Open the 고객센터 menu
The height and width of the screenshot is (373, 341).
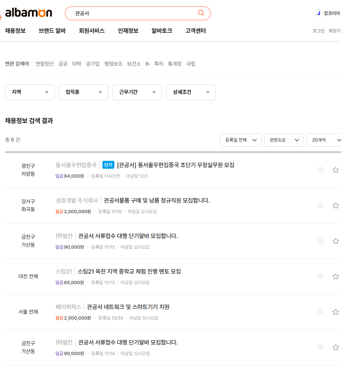[x=196, y=31]
